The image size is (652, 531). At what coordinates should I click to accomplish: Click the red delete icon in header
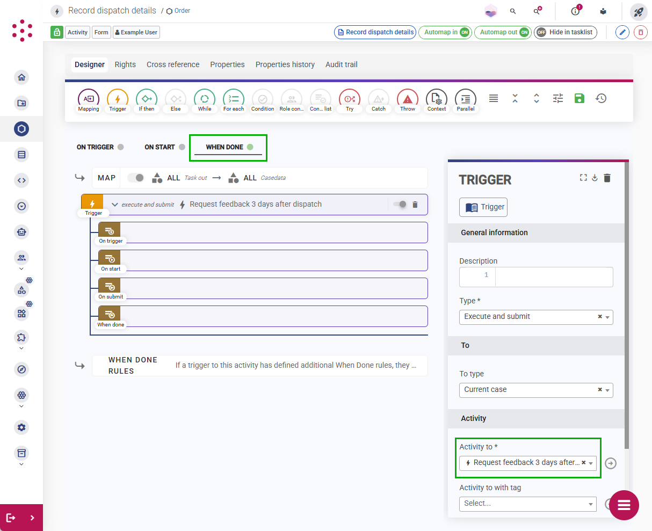coord(641,32)
